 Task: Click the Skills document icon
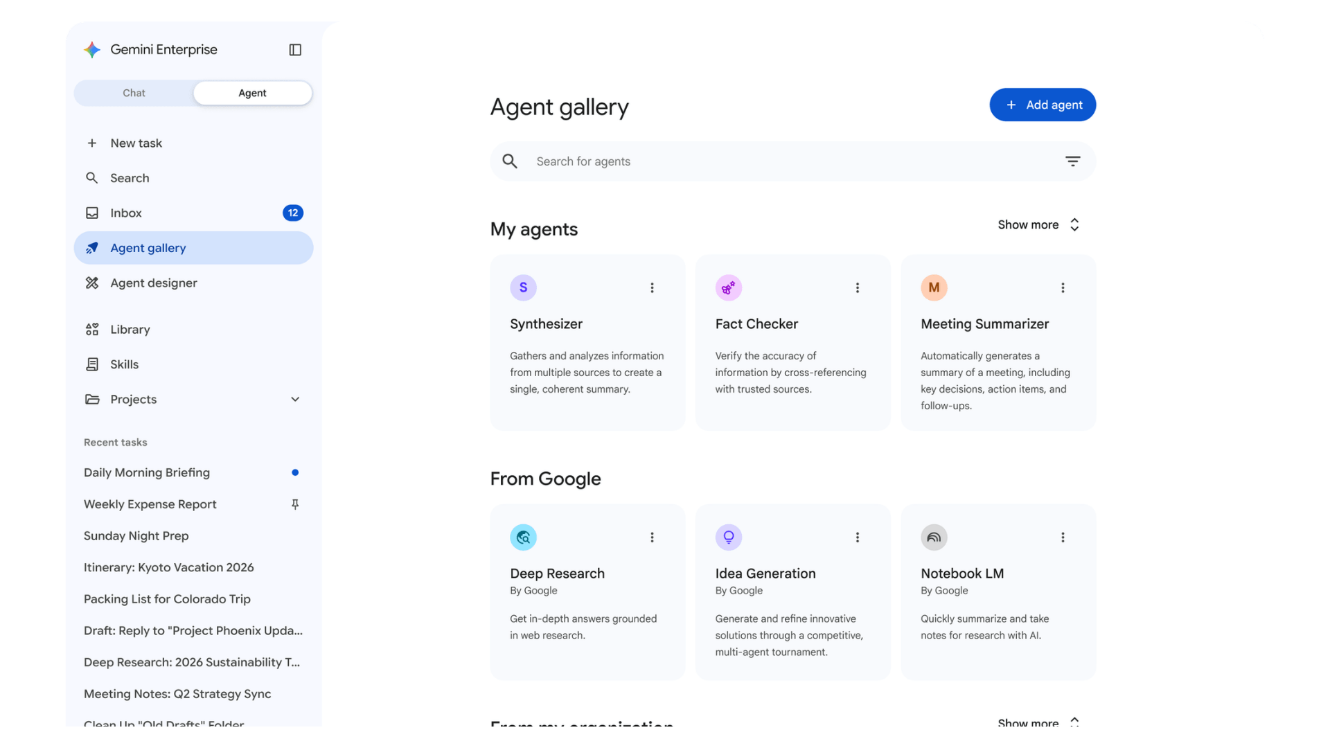click(x=92, y=364)
